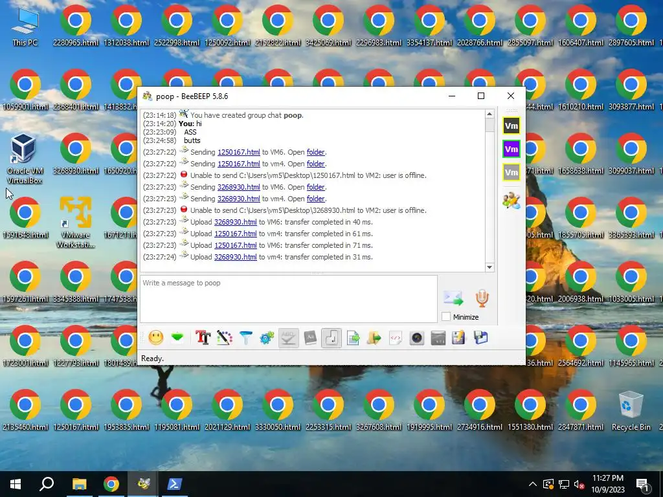
Task: Open 1250167.html link in 'completed in 71 ms' row
Action: [x=236, y=245]
